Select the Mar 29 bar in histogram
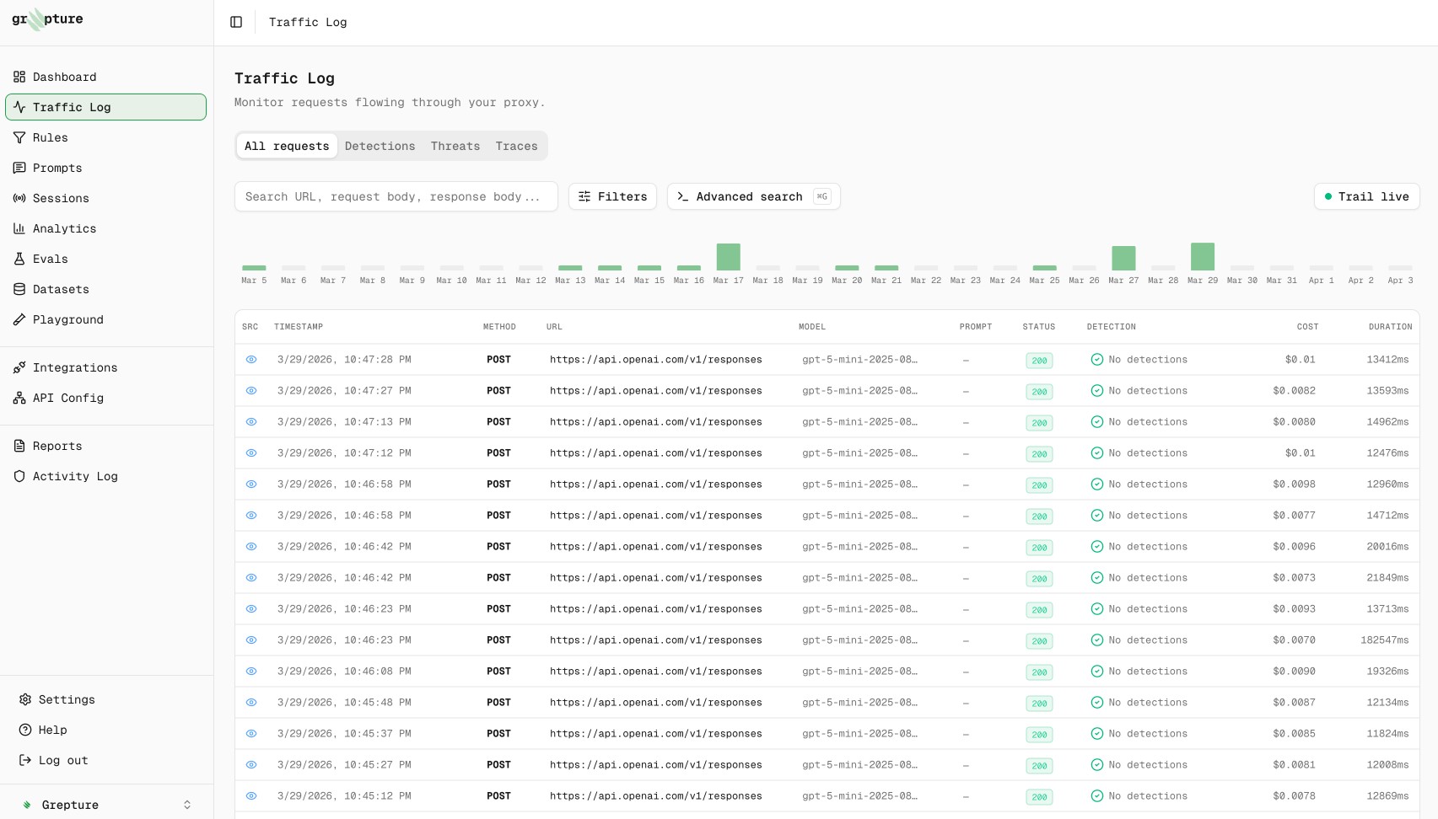This screenshot has height=819, width=1438. (x=1203, y=257)
